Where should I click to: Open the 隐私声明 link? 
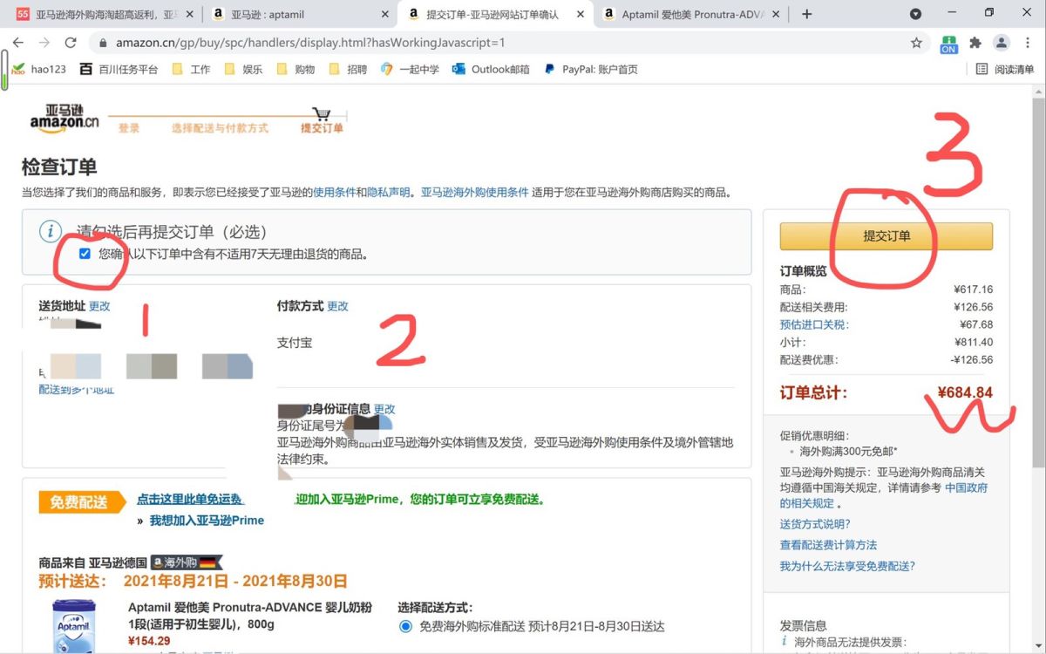(388, 193)
